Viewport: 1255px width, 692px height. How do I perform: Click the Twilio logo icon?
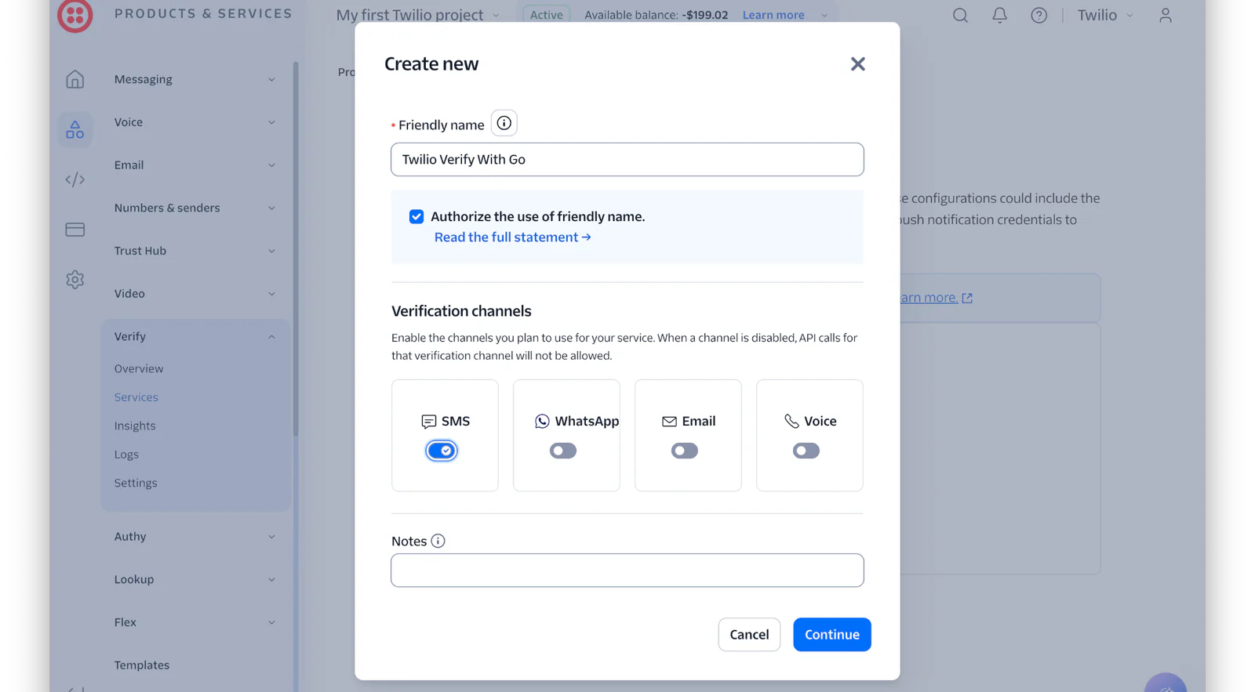click(75, 15)
